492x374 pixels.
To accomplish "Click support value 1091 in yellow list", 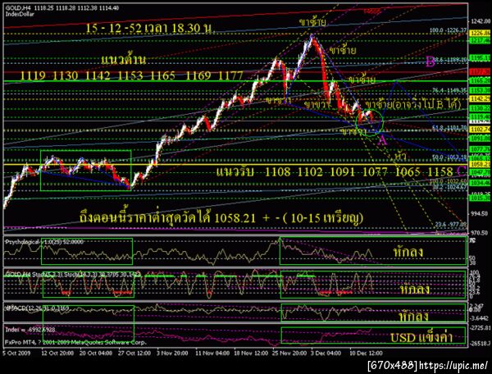I will (x=342, y=171).
